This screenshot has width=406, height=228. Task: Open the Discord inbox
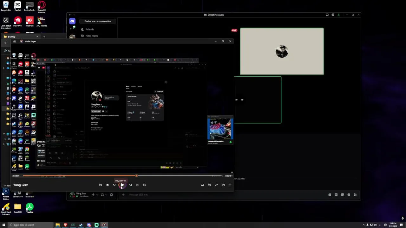click(x=327, y=15)
